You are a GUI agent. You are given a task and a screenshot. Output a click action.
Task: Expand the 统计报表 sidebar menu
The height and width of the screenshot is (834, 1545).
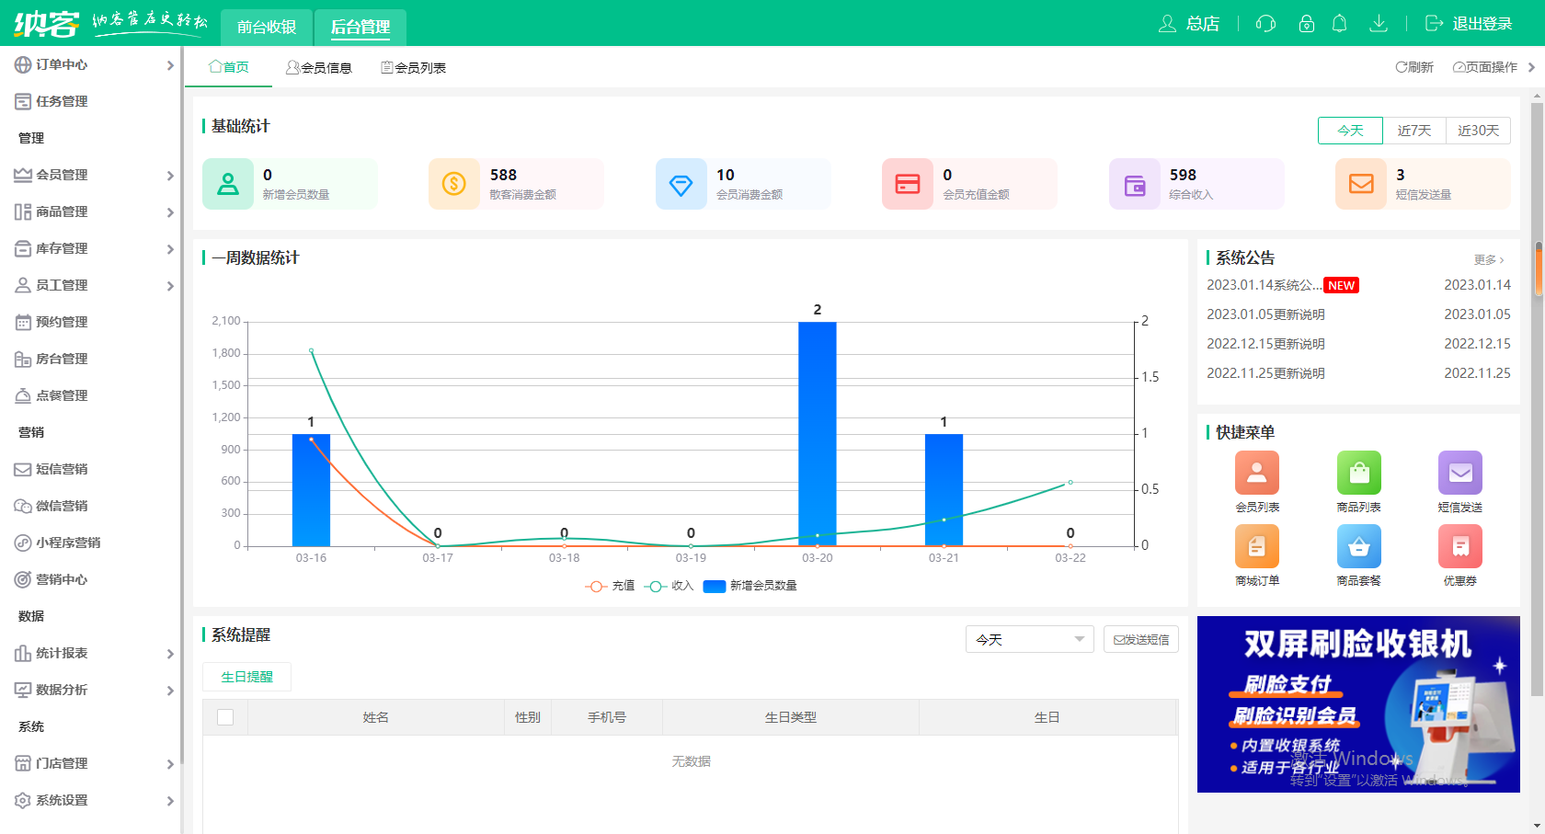(x=90, y=653)
